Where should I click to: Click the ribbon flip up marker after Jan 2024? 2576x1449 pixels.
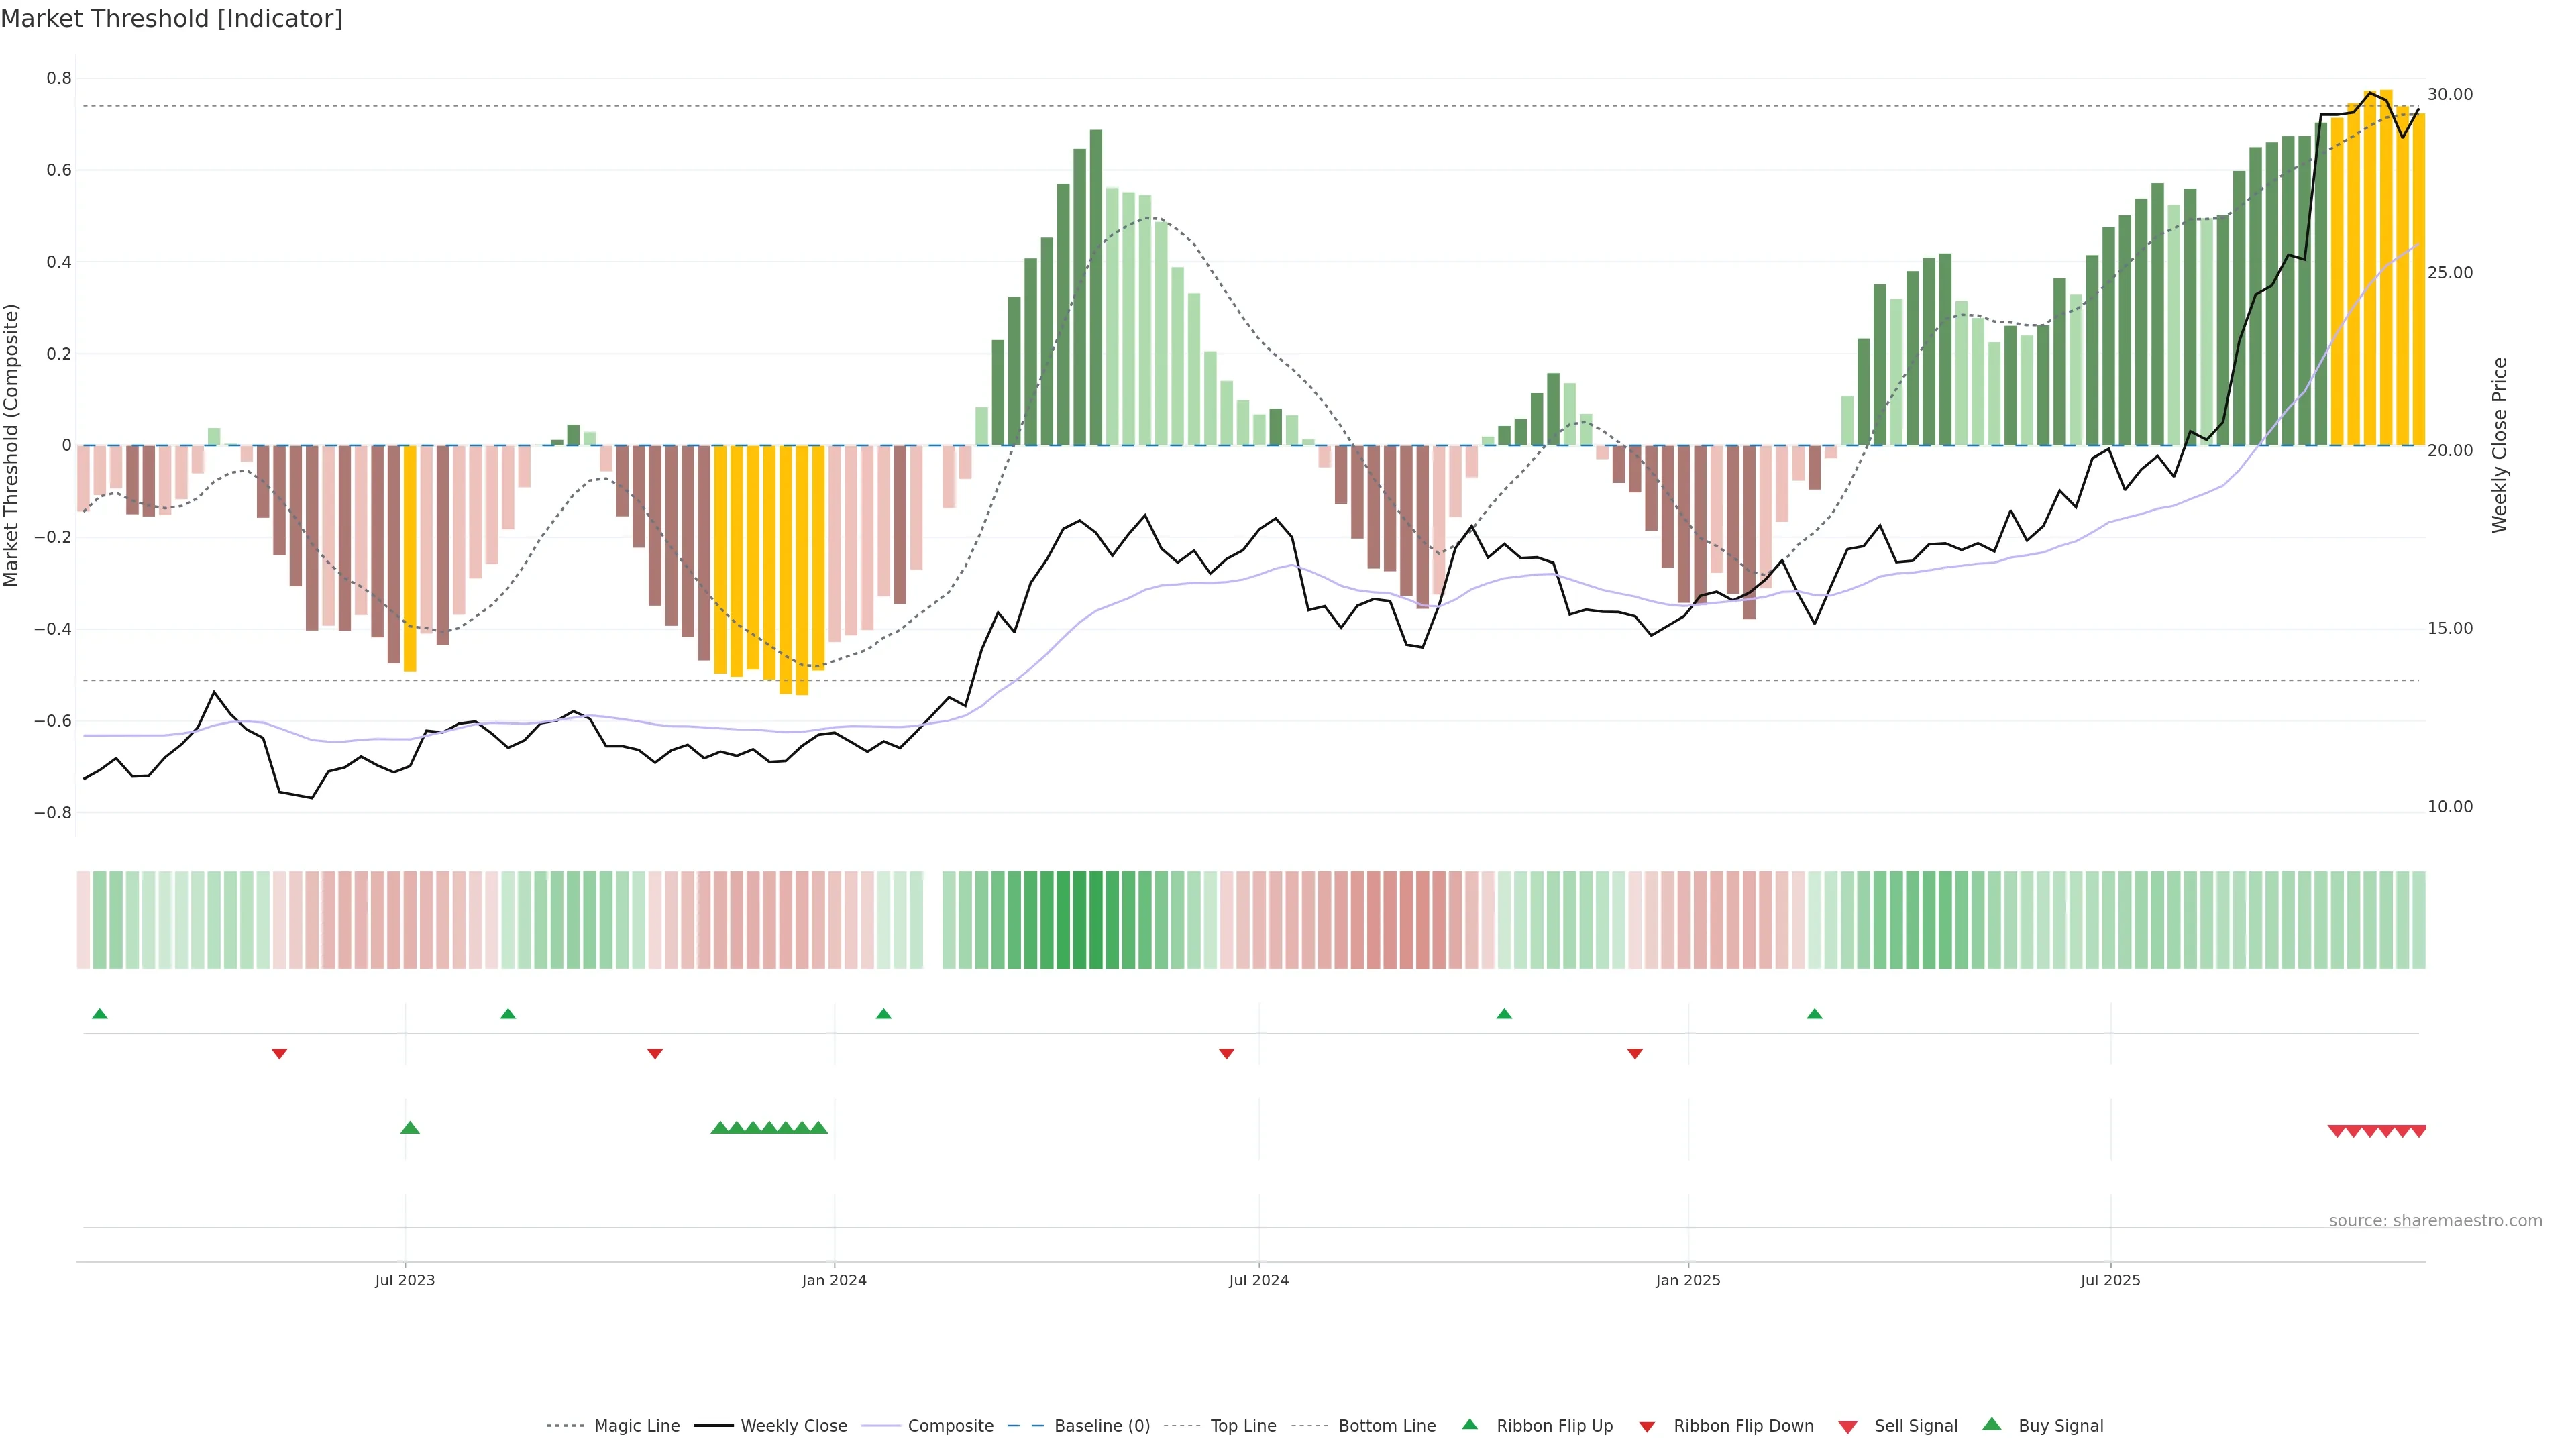click(x=883, y=1014)
